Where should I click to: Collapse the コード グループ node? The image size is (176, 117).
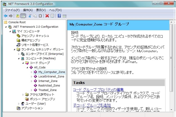click(23, 63)
